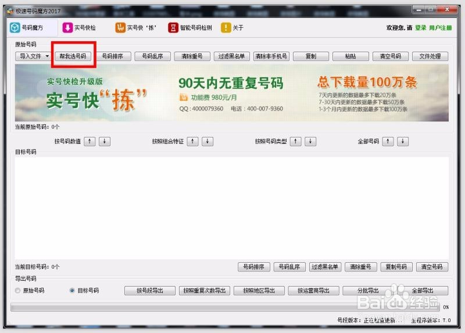465x333 pixels.
Task: Click the 粘贴 button
Action: point(350,56)
